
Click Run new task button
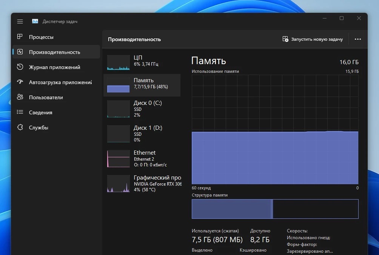coord(313,39)
